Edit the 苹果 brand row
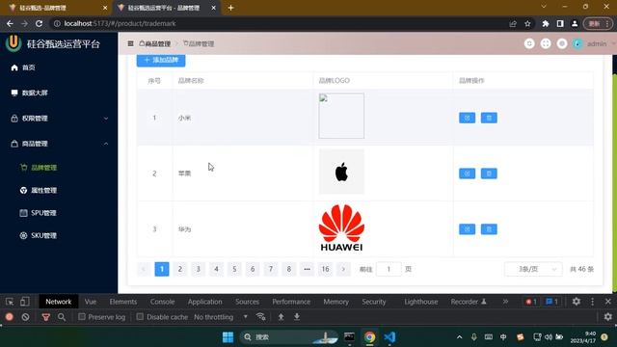Screen dimensions: 617x347 [x=467, y=173]
